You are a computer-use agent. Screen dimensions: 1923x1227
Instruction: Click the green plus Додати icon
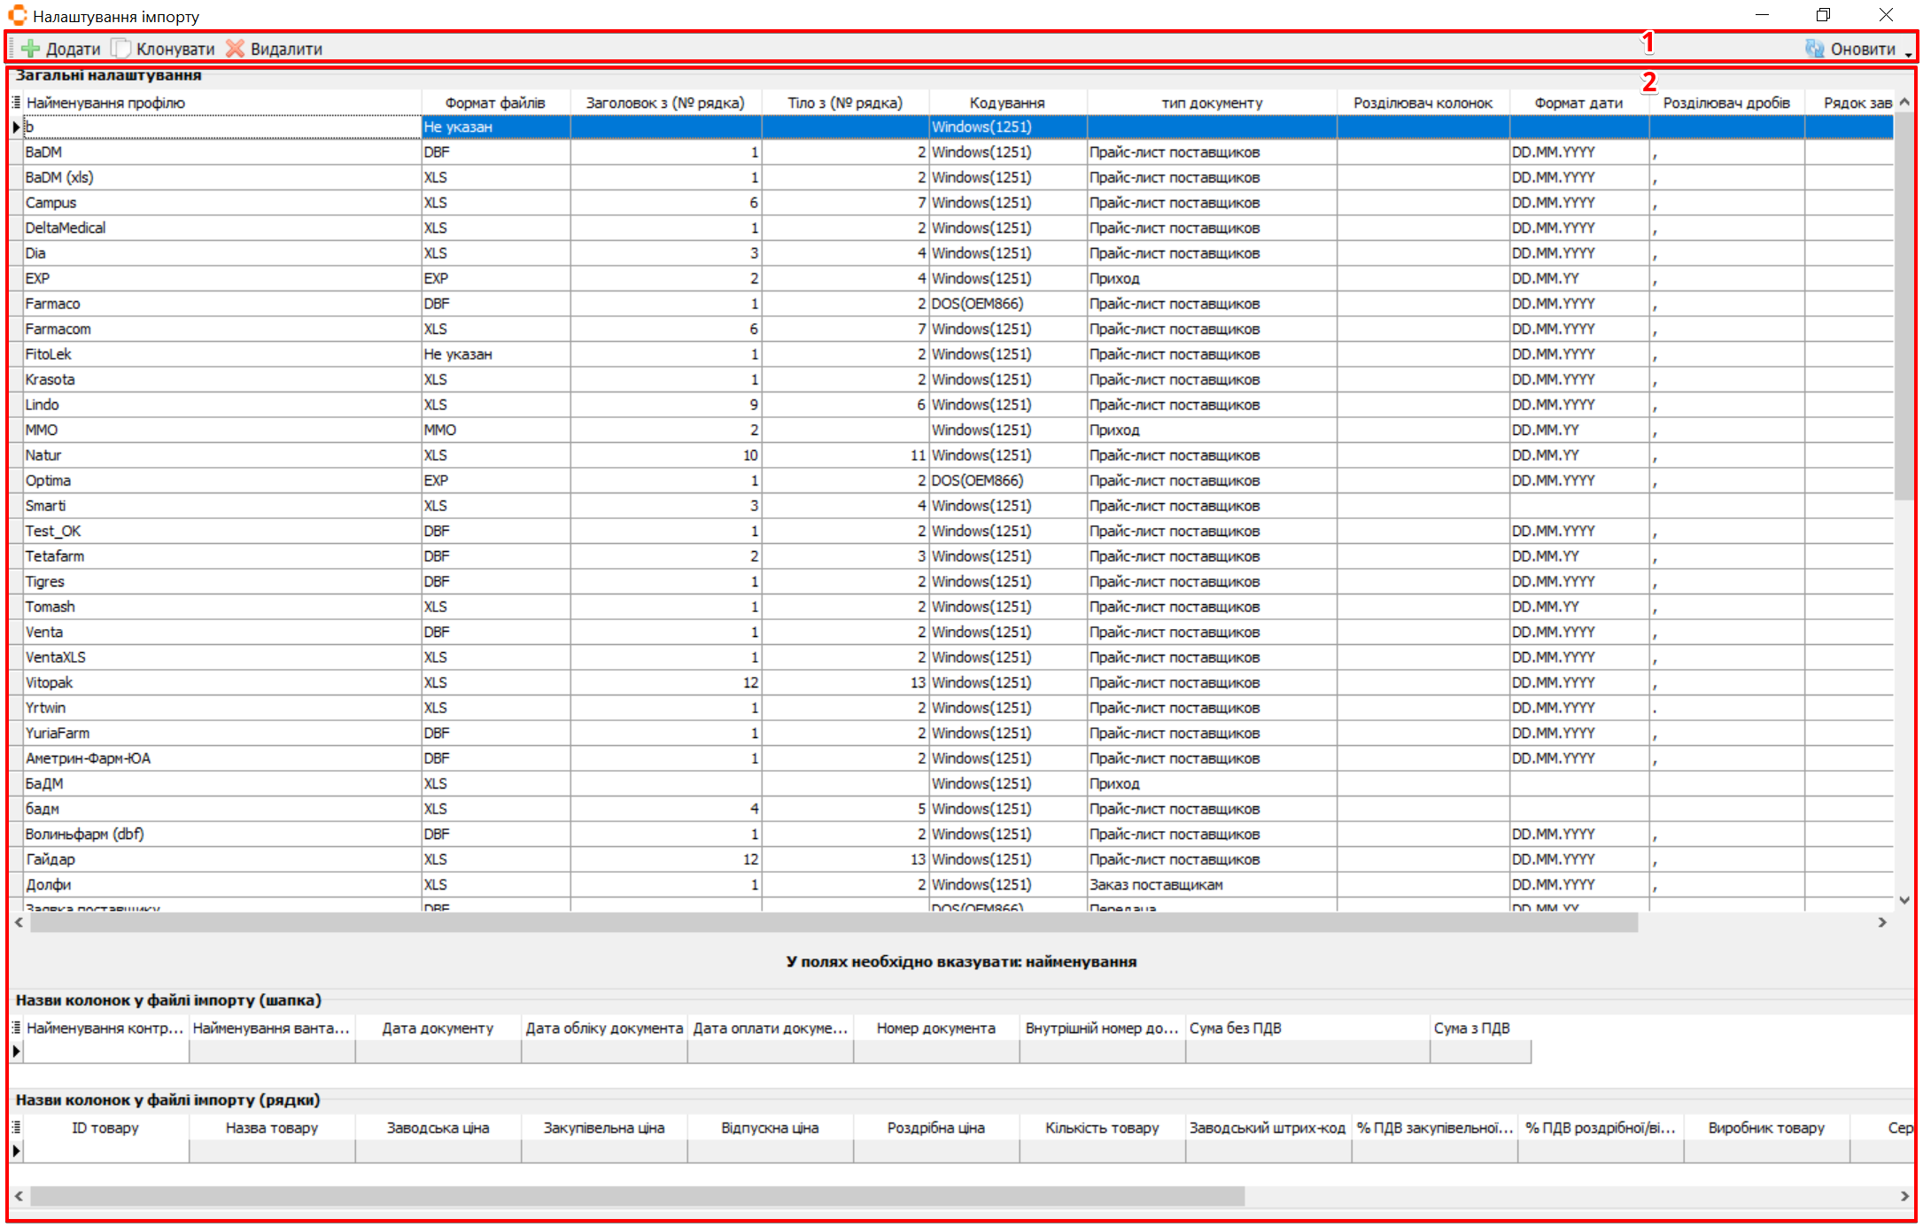coord(31,49)
